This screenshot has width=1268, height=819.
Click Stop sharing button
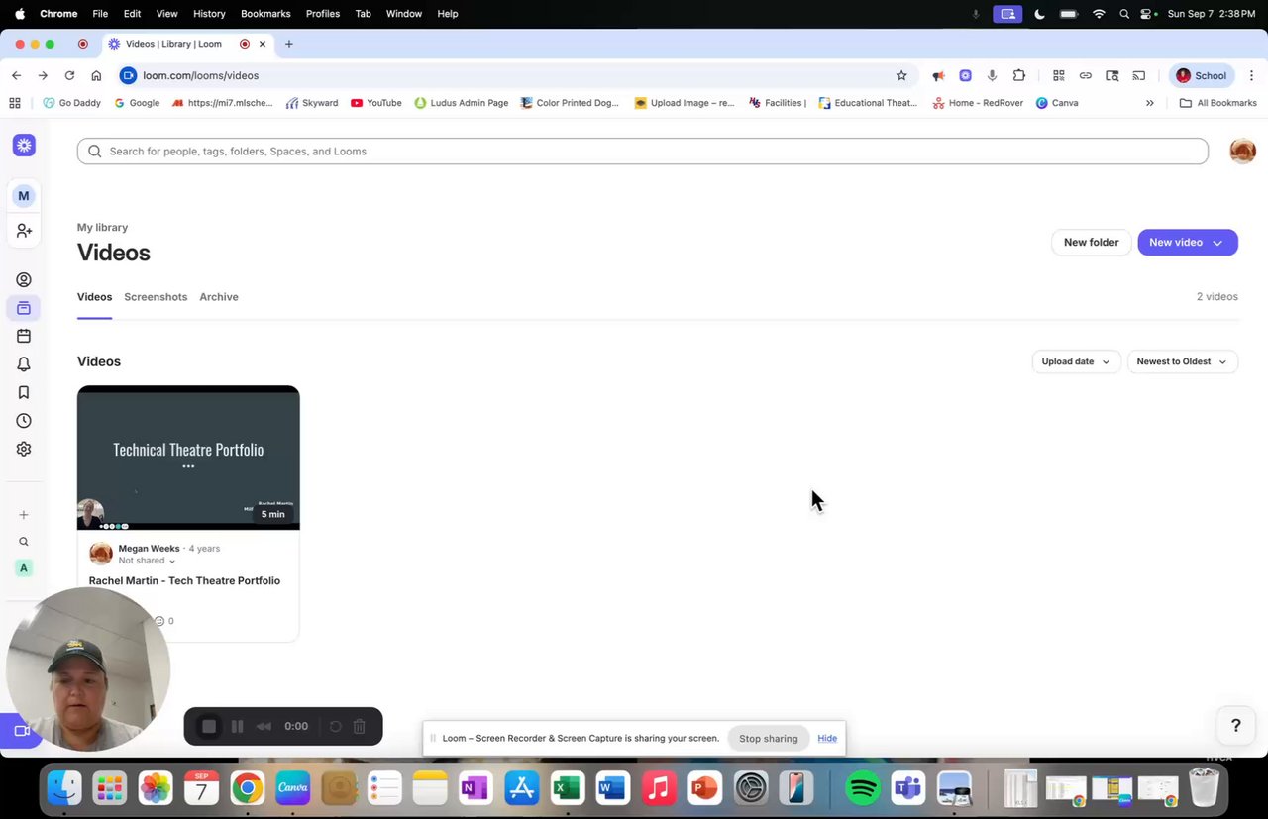768,738
